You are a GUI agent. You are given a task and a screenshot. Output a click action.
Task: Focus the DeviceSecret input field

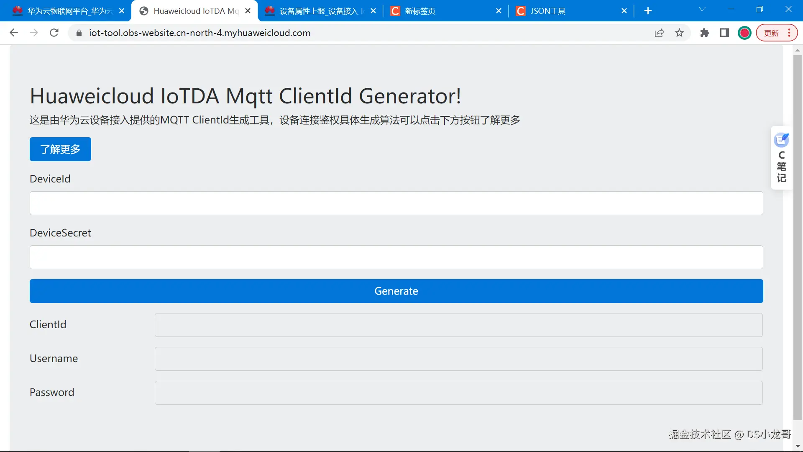tap(396, 257)
